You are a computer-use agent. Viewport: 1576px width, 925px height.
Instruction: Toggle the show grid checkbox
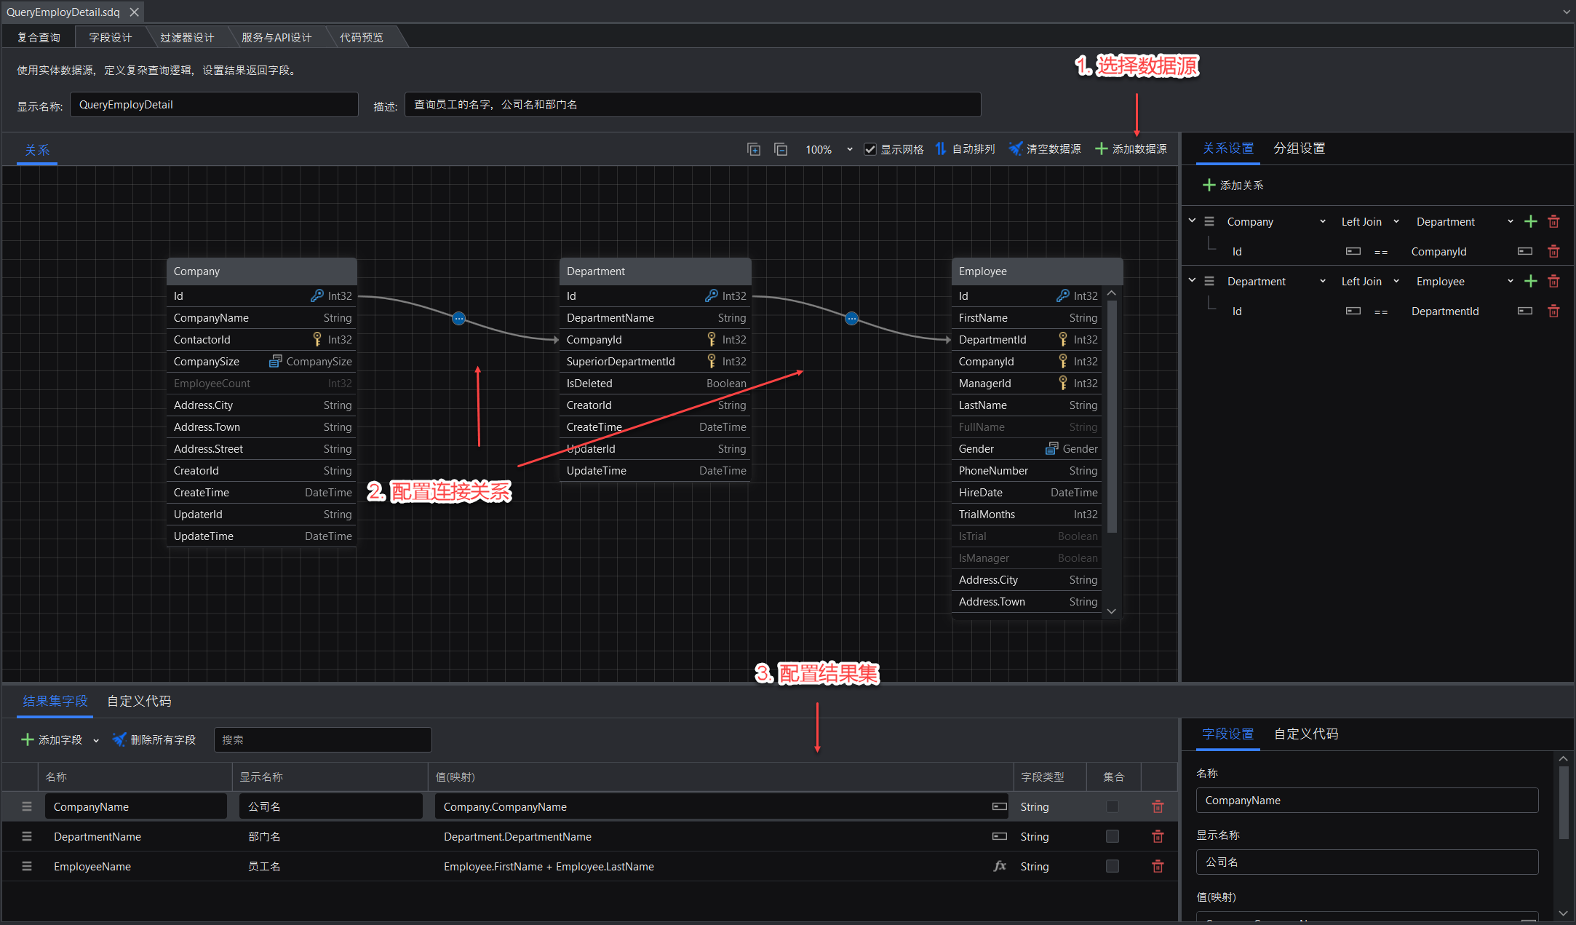click(870, 149)
